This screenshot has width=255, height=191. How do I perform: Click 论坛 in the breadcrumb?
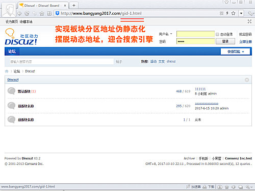(17, 71)
